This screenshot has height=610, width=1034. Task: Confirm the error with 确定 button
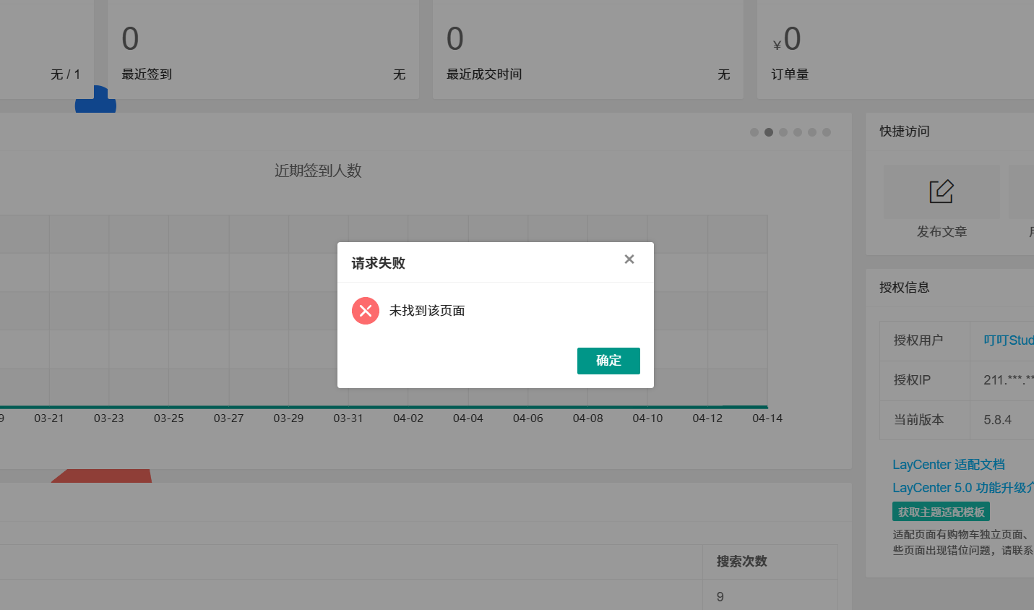pos(608,361)
